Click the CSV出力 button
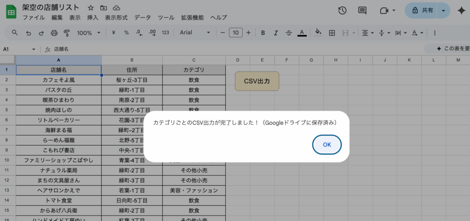This screenshot has height=221, width=470. pos(257,81)
